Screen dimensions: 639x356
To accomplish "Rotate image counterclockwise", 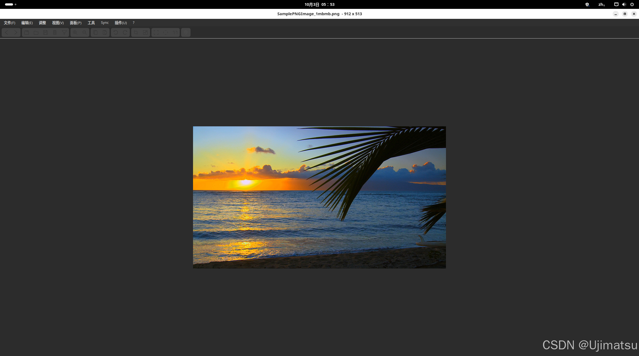I will click(116, 32).
